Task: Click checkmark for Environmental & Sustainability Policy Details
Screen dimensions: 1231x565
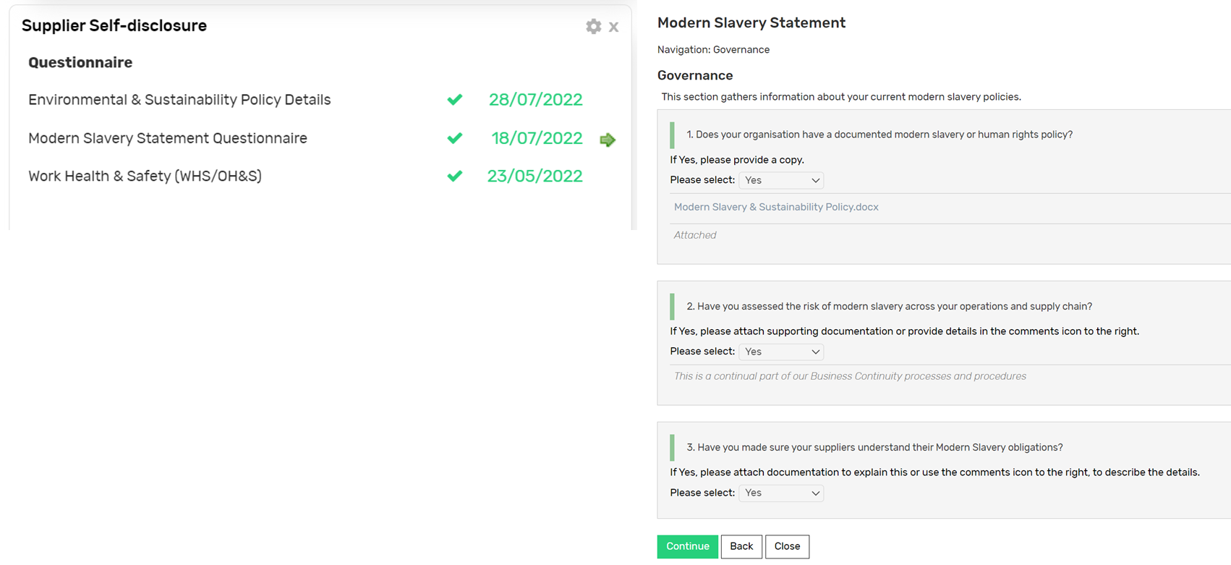Action: 455,100
